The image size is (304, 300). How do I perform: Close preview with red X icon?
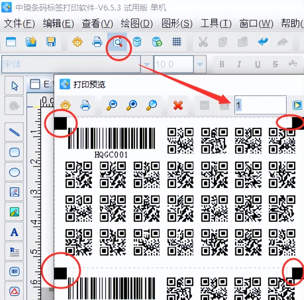point(178,105)
